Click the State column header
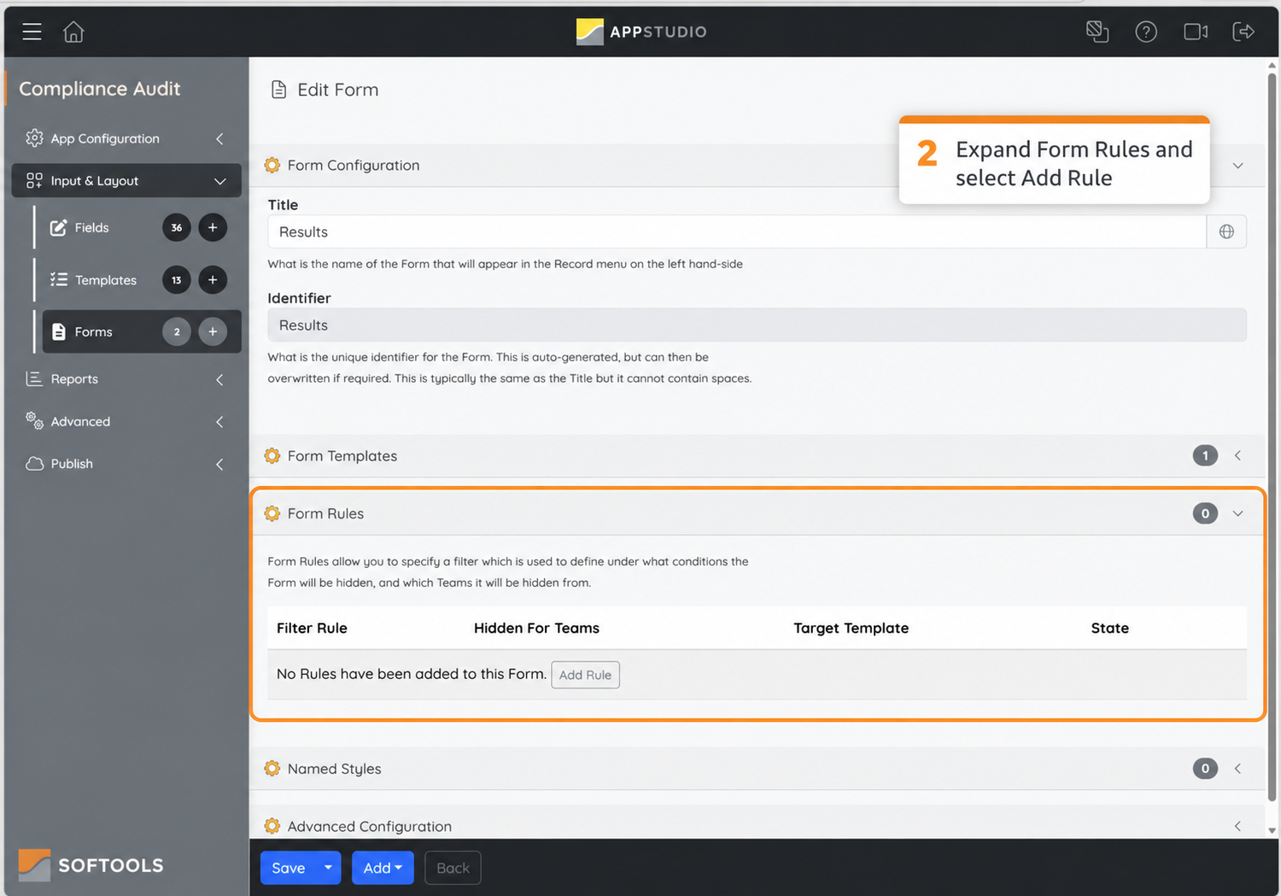The image size is (1281, 896). pyautogui.click(x=1109, y=628)
